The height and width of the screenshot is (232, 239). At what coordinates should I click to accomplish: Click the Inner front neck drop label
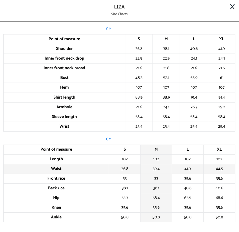coord(64,58)
